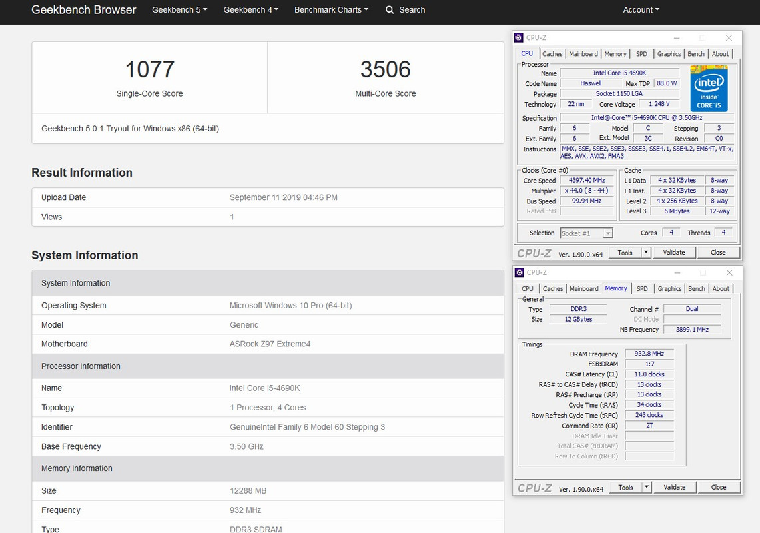Click the Identifier value GenuineIntel Family 6
The height and width of the screenshot is (533, 760).
307,427
